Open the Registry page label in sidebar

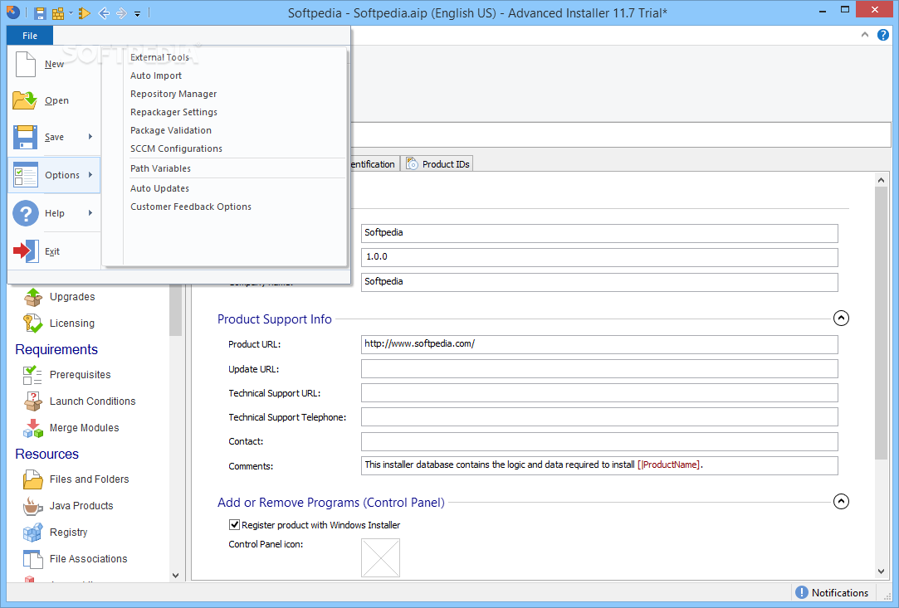[x=69, y=533]
